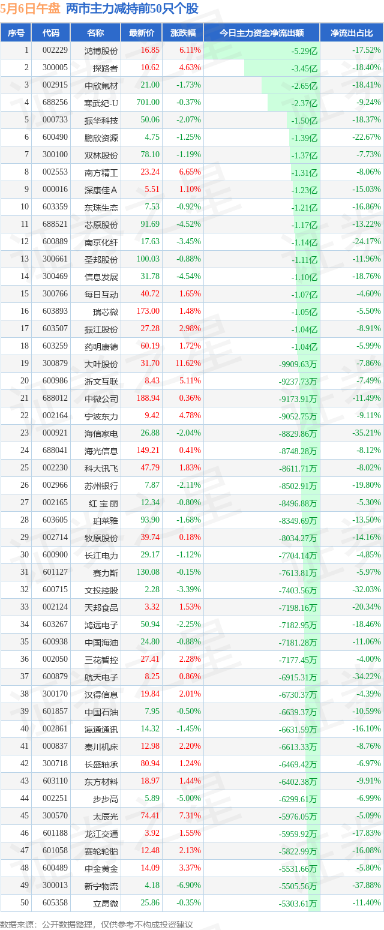
Task: Click the 序号 column header
Action: 16,33
